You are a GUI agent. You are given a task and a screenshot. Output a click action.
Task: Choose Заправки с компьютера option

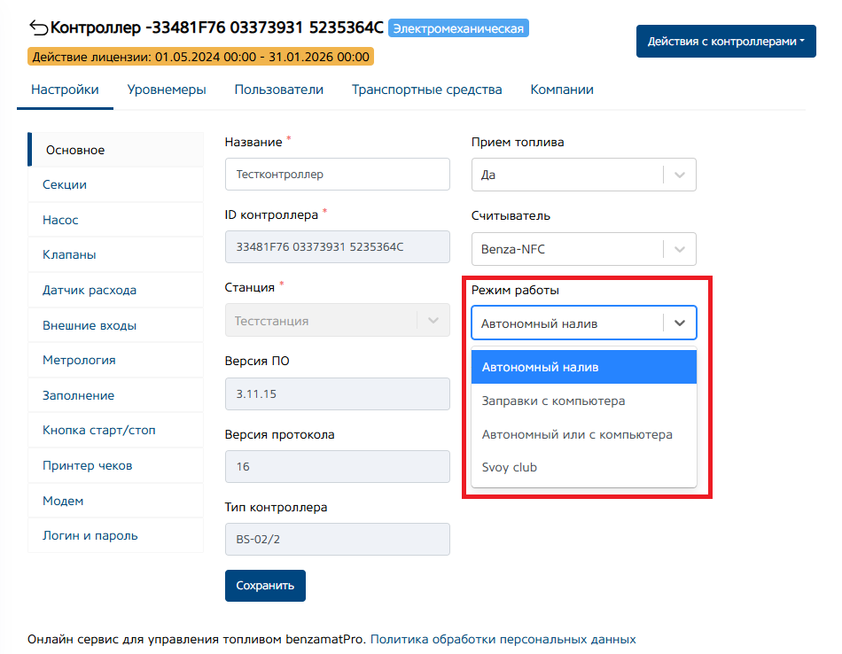[x=553, y=401]
